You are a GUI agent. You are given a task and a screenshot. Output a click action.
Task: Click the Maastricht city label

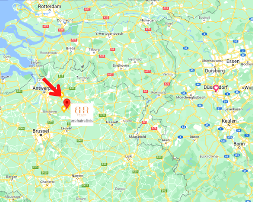pyautogui.click(x=138, y=136)
